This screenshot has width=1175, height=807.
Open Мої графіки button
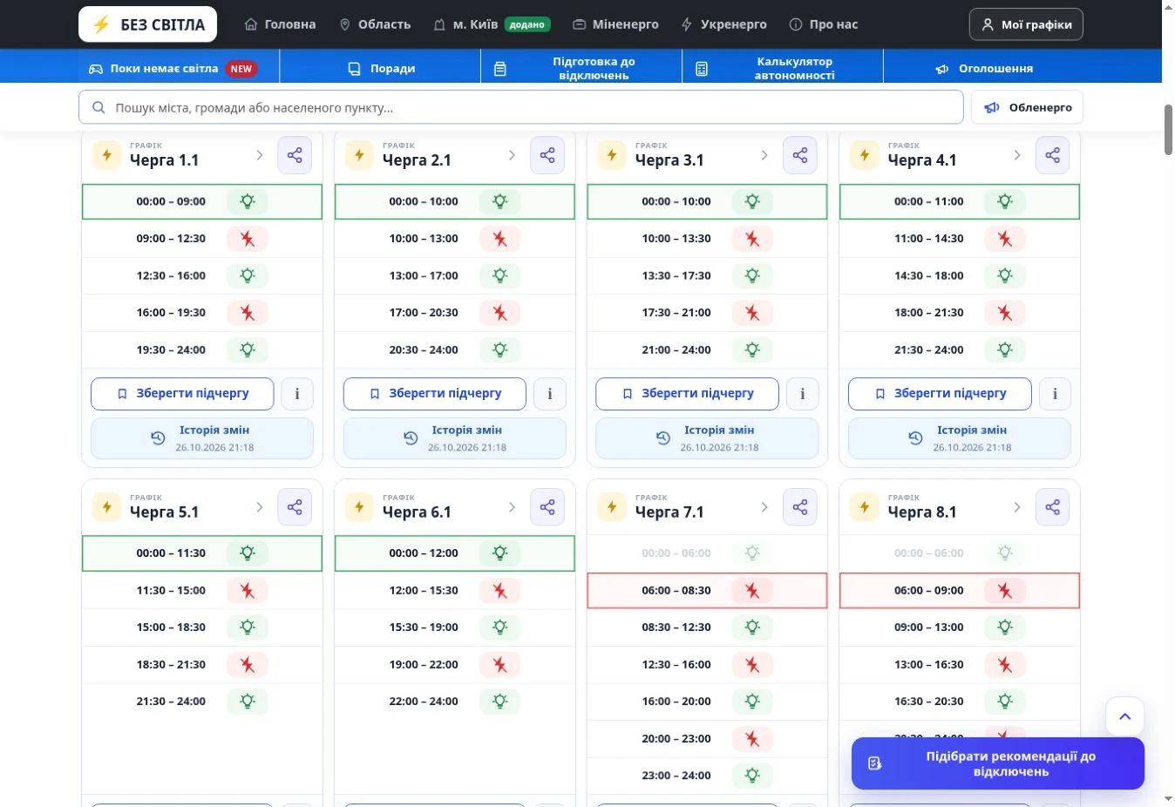pyautogui.click(x=1026, y=24)
